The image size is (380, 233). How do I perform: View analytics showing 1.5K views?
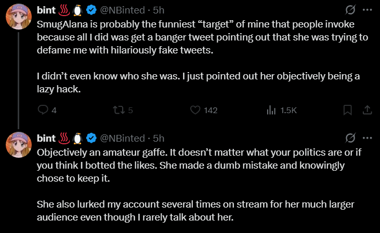coord(271,110)
